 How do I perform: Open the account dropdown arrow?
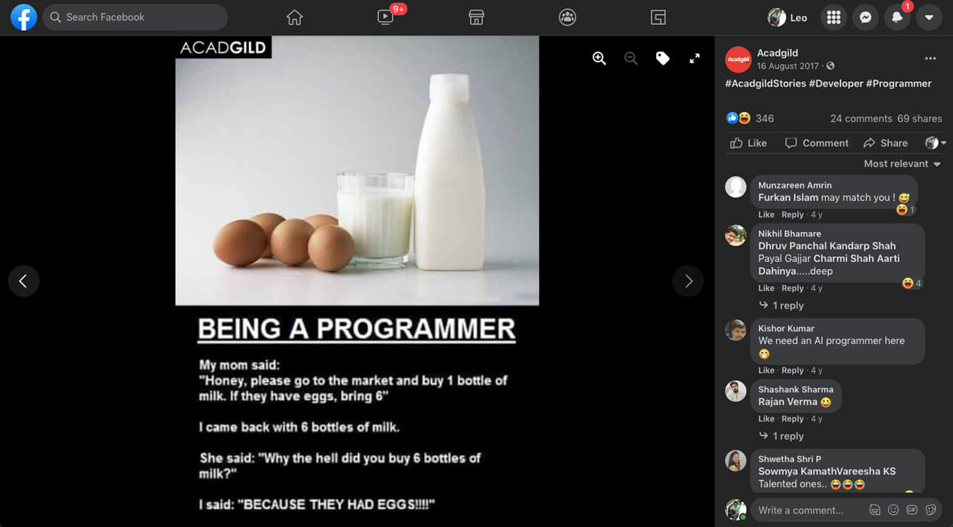point(929,17)
